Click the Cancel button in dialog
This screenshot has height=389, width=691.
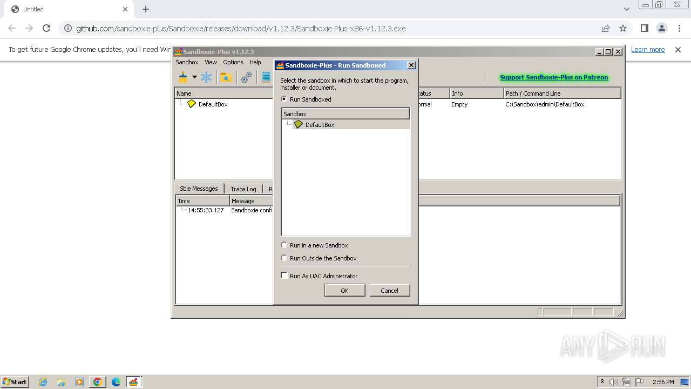pos(389,291)
